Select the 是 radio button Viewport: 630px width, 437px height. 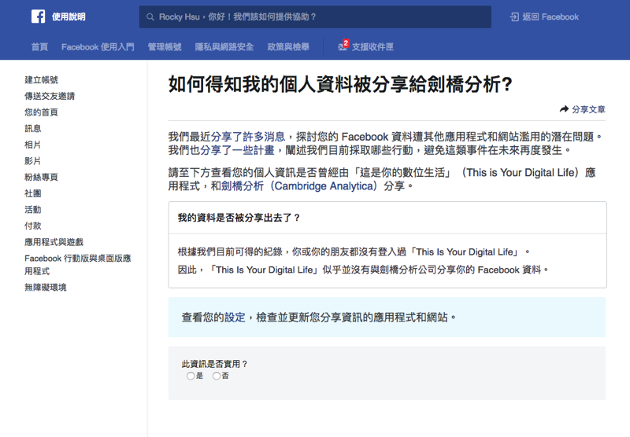[191, 376]
